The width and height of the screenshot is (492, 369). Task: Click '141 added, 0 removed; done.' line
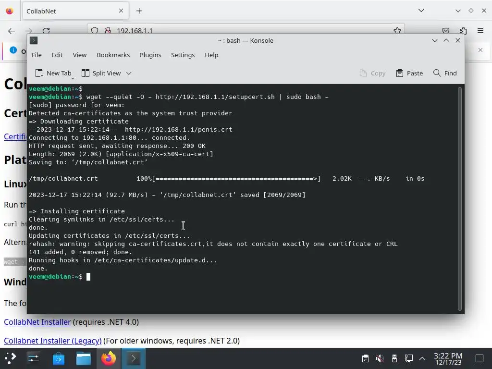tap(80, 252)
